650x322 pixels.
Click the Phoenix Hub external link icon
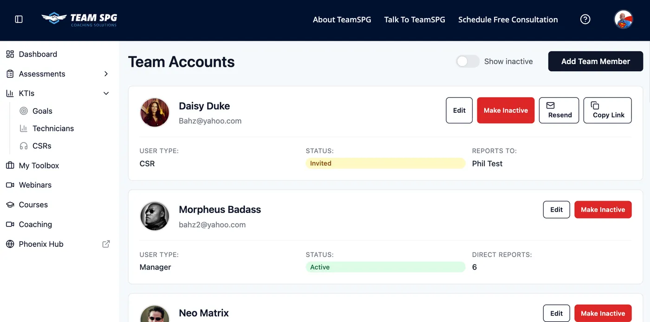(x=106, y=244)
